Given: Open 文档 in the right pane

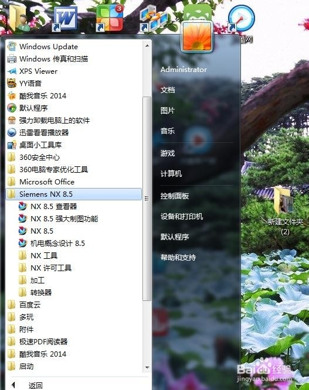Looking at the screenshot, I should pos(168,90).
